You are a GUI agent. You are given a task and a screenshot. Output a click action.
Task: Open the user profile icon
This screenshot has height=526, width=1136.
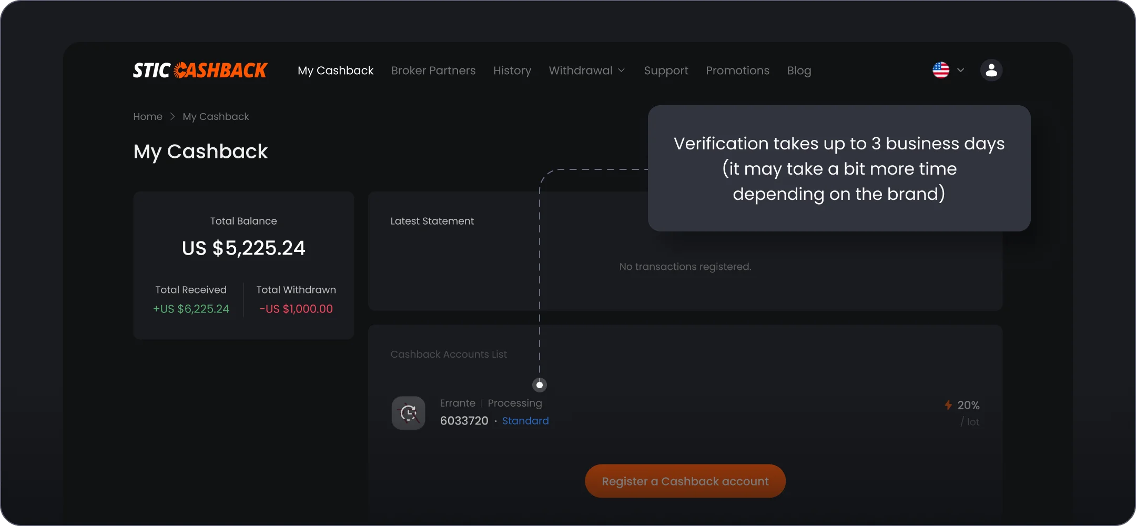991,69
